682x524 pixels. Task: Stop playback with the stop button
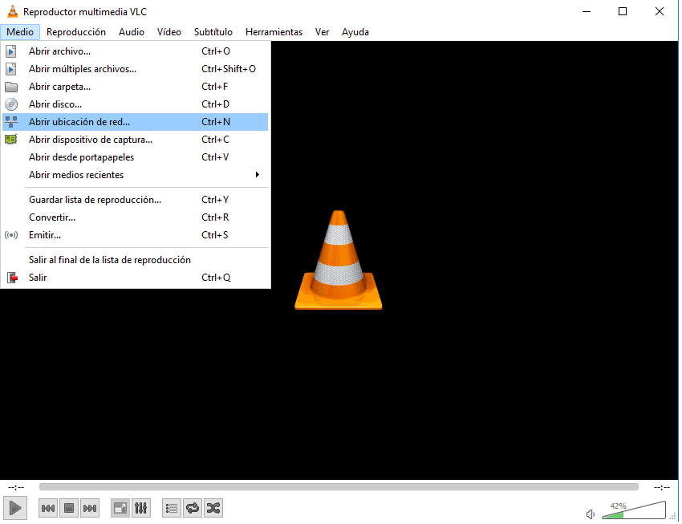[x=69, y=508]
